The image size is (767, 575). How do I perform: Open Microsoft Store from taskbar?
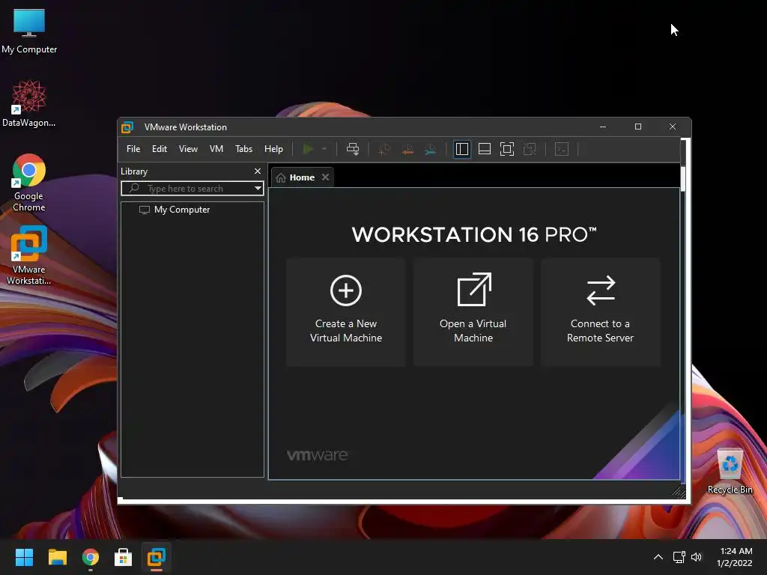(124, 557)
